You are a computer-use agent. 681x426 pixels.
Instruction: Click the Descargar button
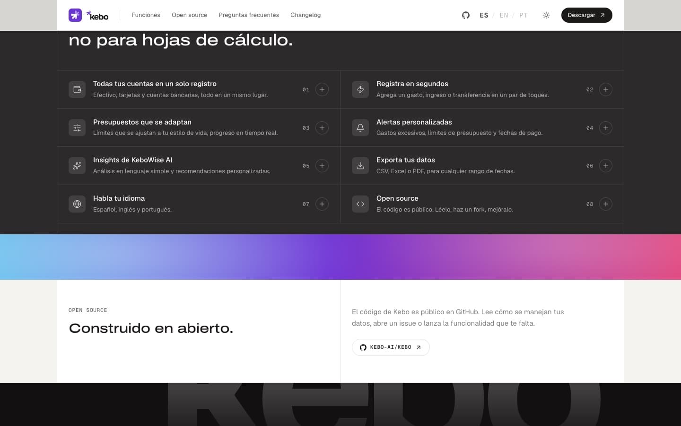(586, 15)
